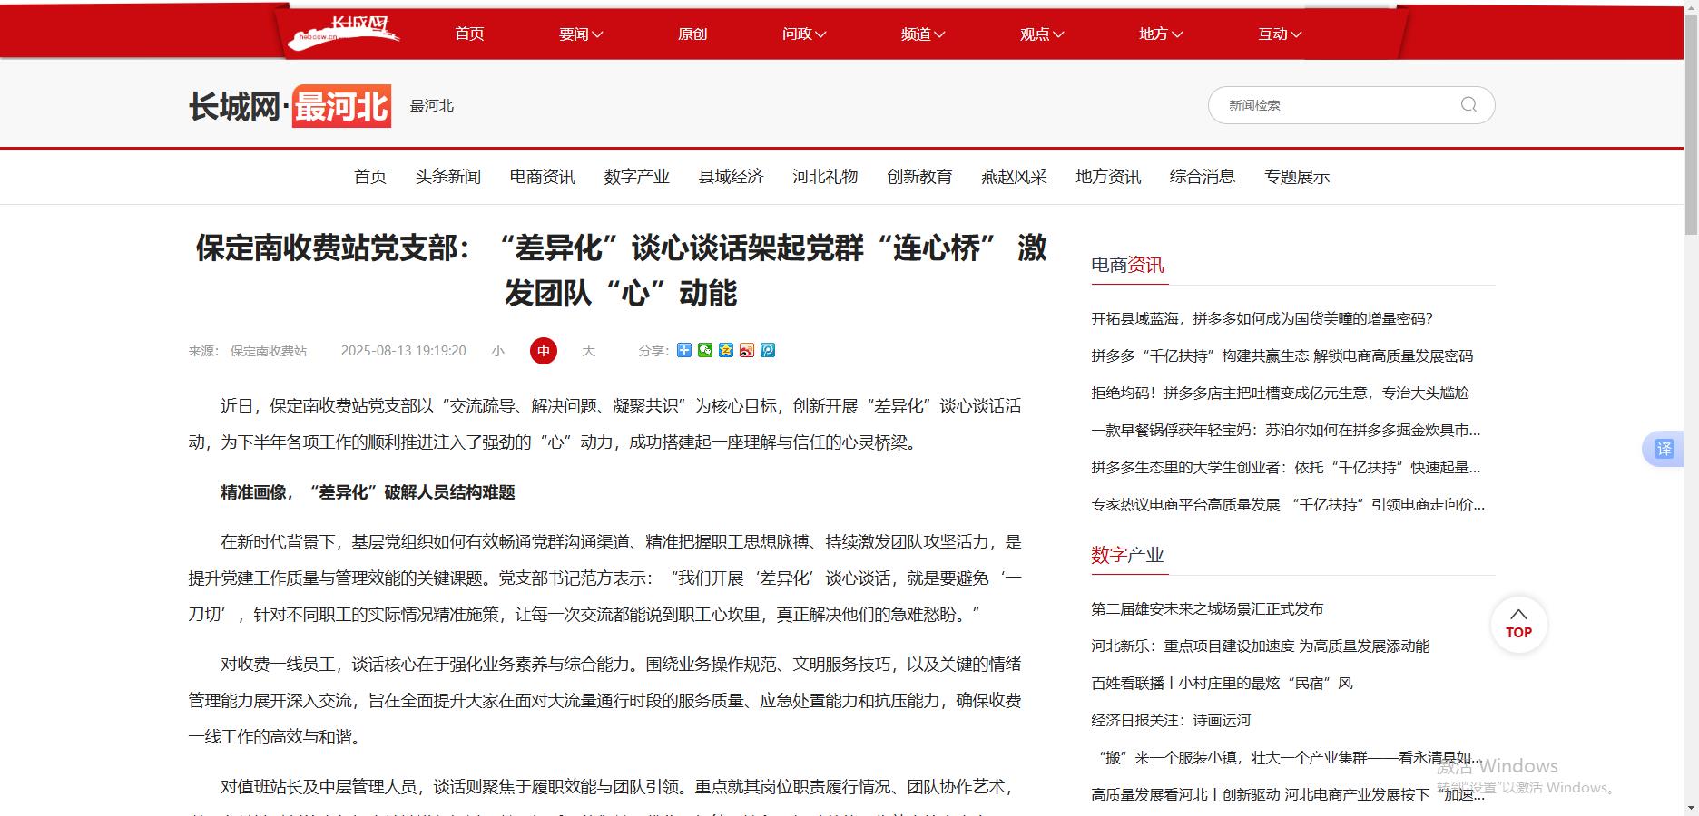The image size is (1699, 816).
Task: Expand the 频道 dropdown in header
Action: point(923,34)
